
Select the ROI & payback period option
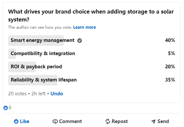pos(92,67)
